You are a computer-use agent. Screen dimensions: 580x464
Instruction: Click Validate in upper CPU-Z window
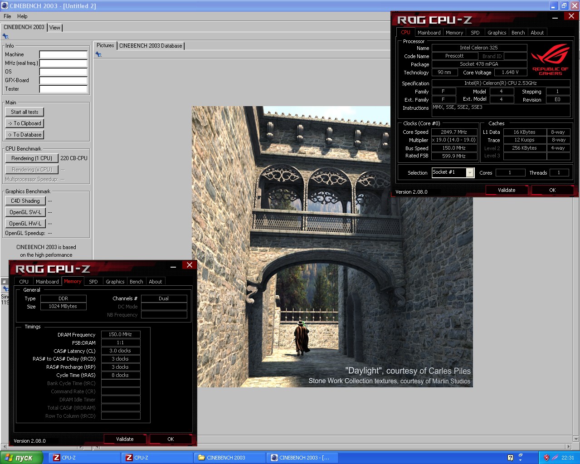(x=507, y=190)
